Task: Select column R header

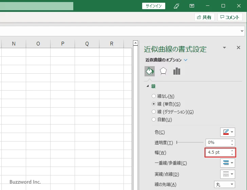Action: click(x=112, y=44)
